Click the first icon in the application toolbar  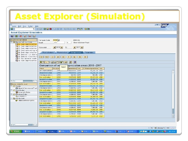pos(12,36)
